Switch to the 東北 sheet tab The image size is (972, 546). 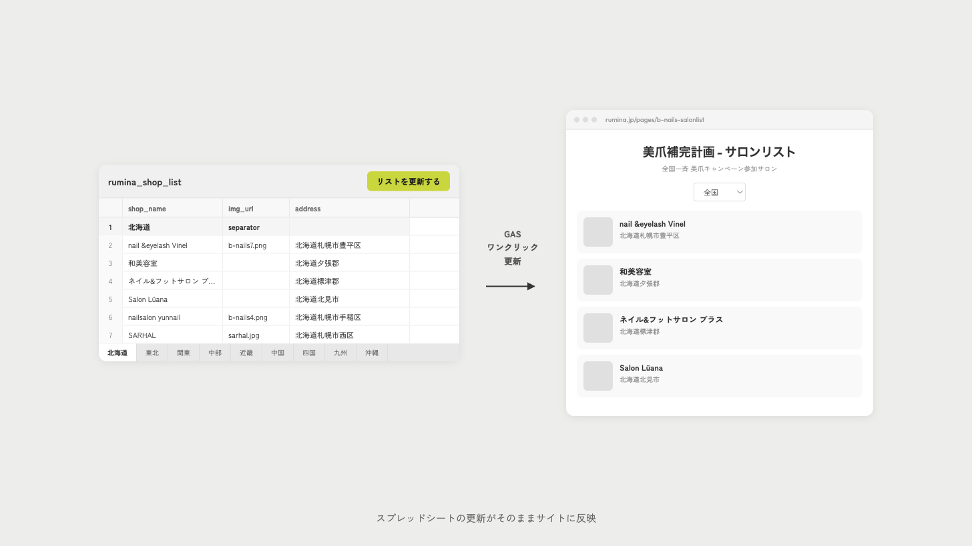152,353
